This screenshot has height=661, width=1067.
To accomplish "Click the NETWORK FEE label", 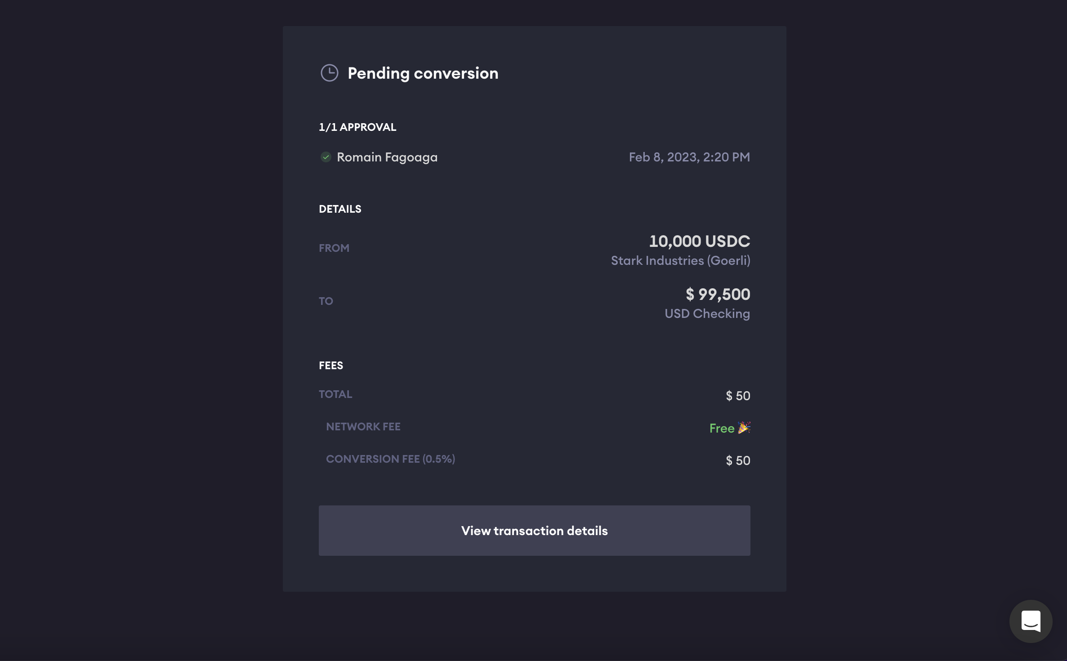I will (x=363, y=427).
